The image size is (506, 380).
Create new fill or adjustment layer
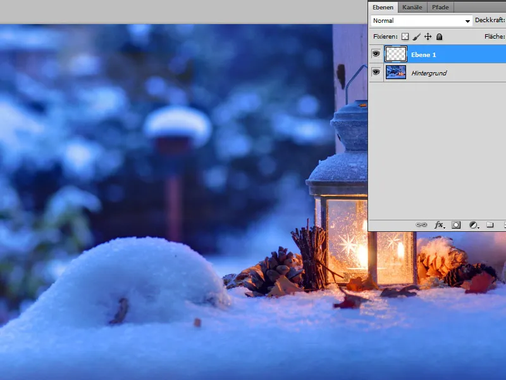pos(473,225)
